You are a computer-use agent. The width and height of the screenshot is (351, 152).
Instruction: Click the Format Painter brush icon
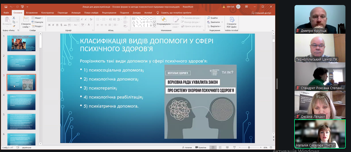point(14,26)
